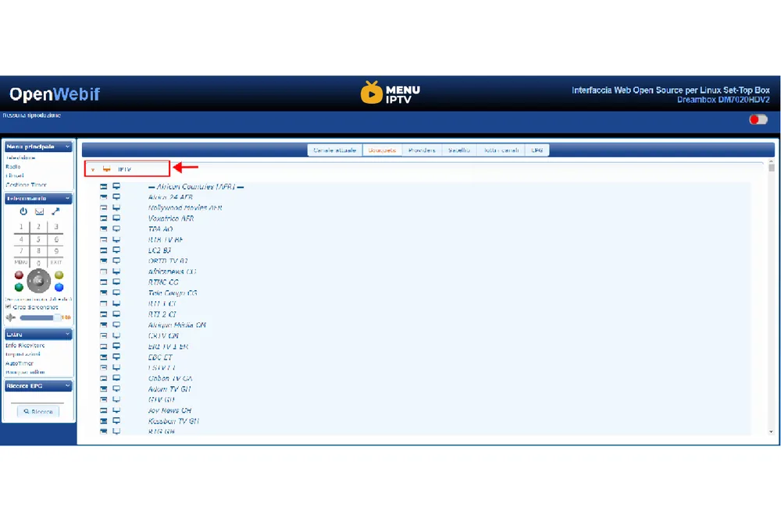Click the stream monitor icon for LC2 BJ

pos(116,250)
